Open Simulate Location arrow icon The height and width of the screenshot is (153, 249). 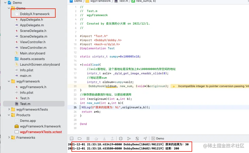tap(145, 139)
